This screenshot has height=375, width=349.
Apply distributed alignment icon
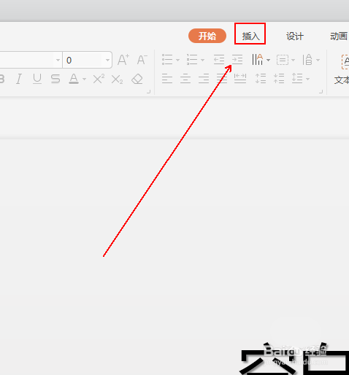pyautogui.click(x=240, y=79)
